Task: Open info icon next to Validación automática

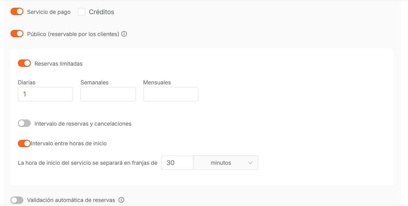Action: tap(121, 200)
